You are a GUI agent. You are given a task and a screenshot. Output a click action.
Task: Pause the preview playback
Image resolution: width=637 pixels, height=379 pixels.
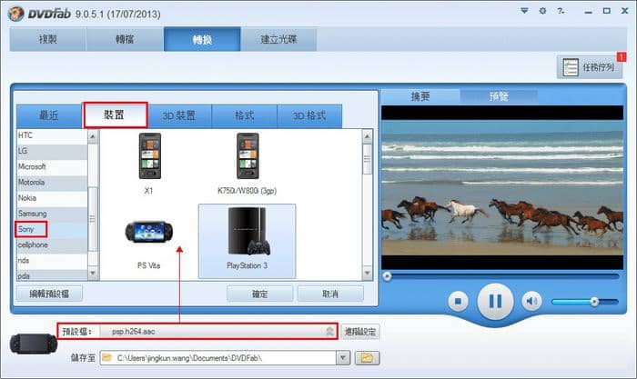coord(495,302)
